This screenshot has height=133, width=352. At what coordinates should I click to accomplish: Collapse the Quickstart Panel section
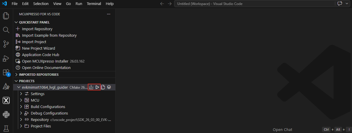[x=16, y=22]
